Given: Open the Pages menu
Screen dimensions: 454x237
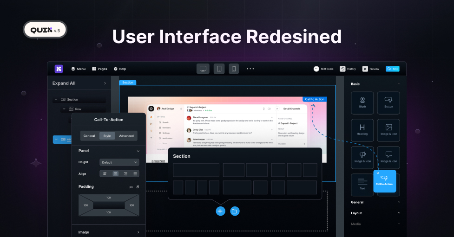Looking at the screenshot, I should (99, 69).
